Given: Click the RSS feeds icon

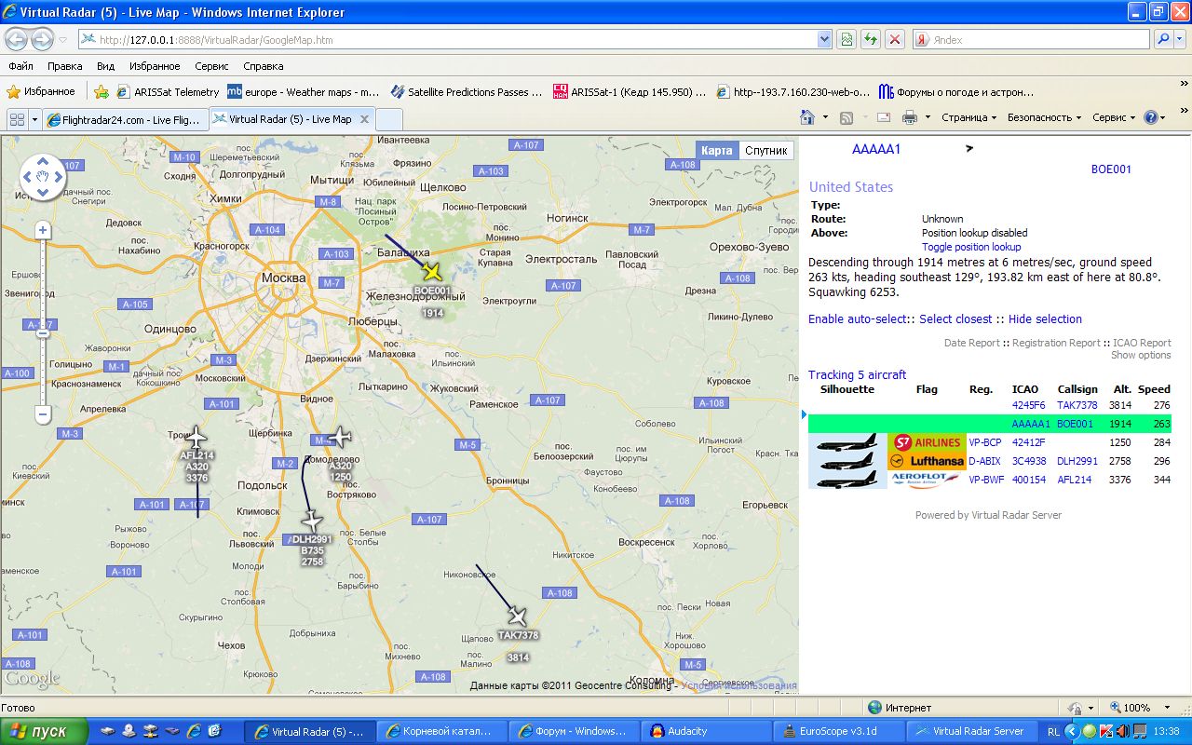Looking at the screenshot, I should (847, 117).
